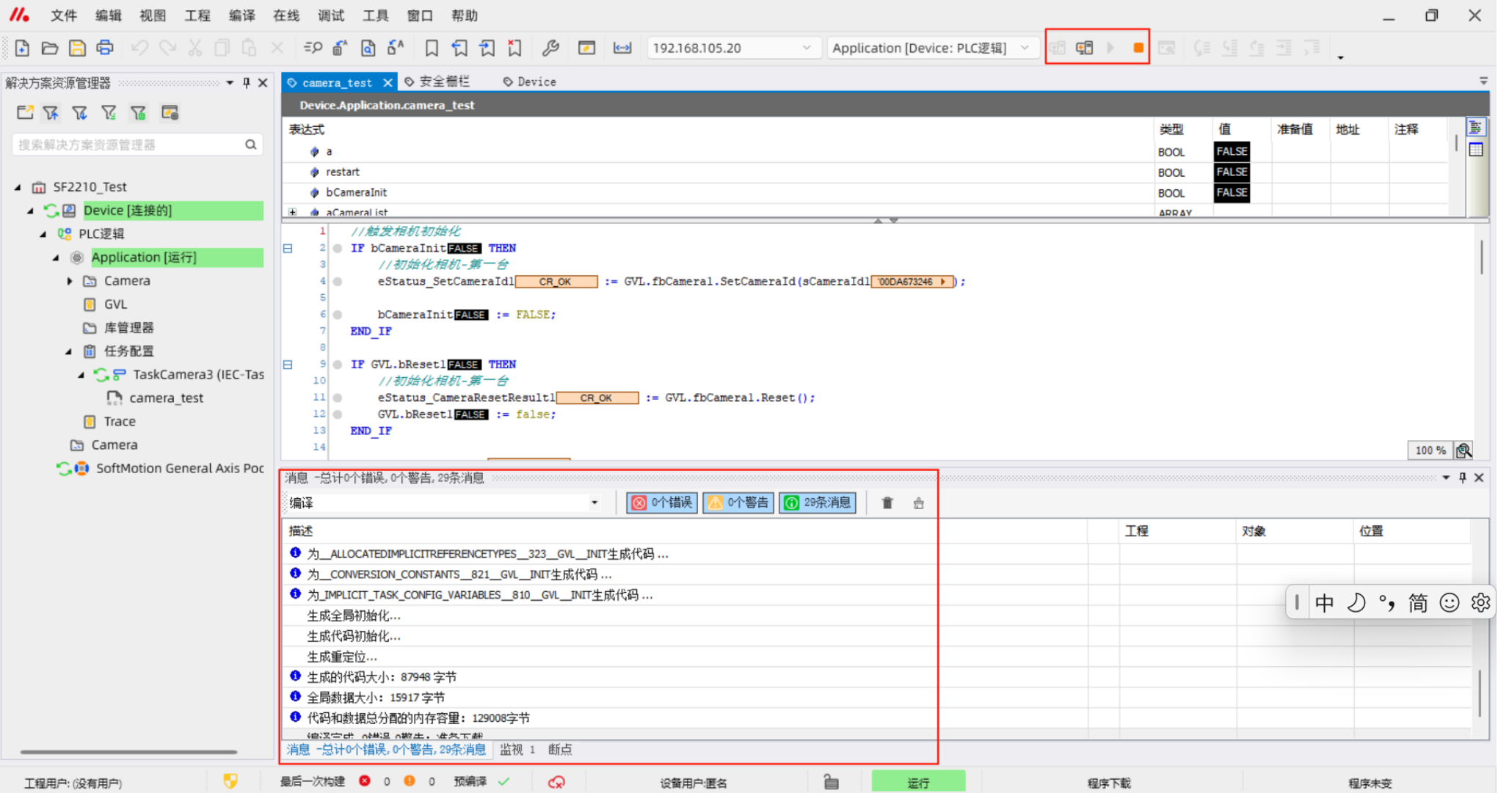
Task: Click the orange stop application icon
Action: [1138, 48]
